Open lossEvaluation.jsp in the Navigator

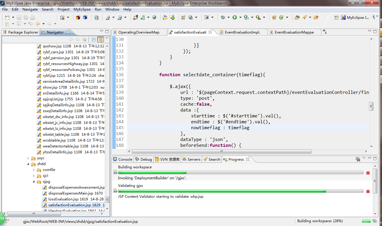(64, 199)
